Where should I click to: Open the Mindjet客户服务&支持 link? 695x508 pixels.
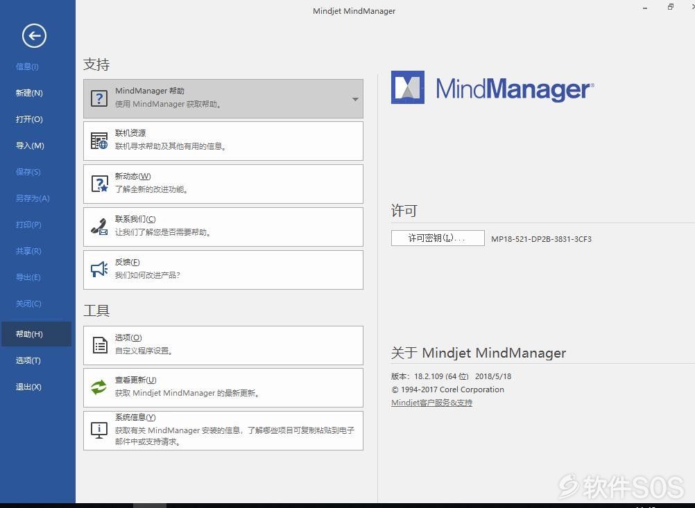[x=431, y=403]
